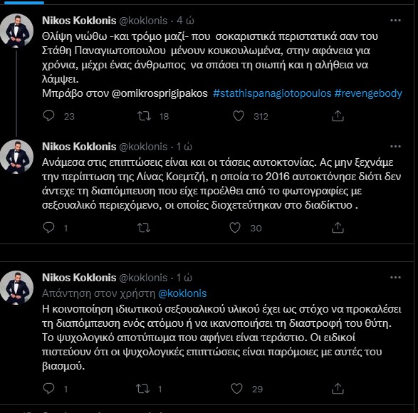Share the second tweet via share icon
The width and height of the screenshot is (418, 413).
pyautogui.click(x=338, y=228)
